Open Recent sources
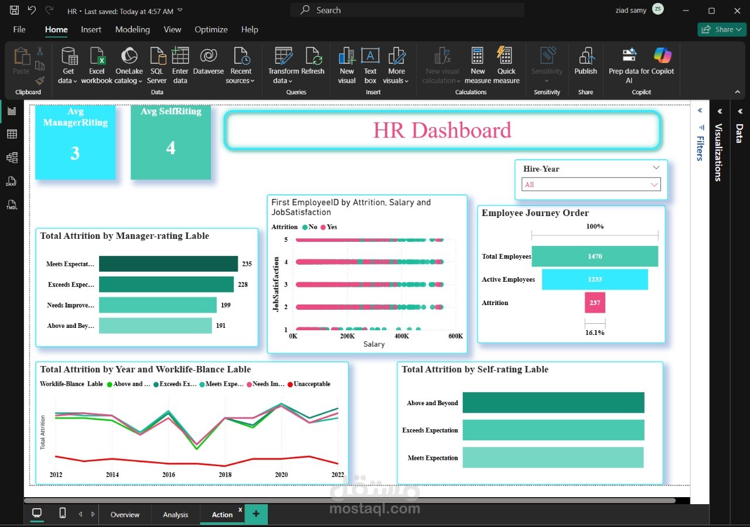 coord(241,65)
